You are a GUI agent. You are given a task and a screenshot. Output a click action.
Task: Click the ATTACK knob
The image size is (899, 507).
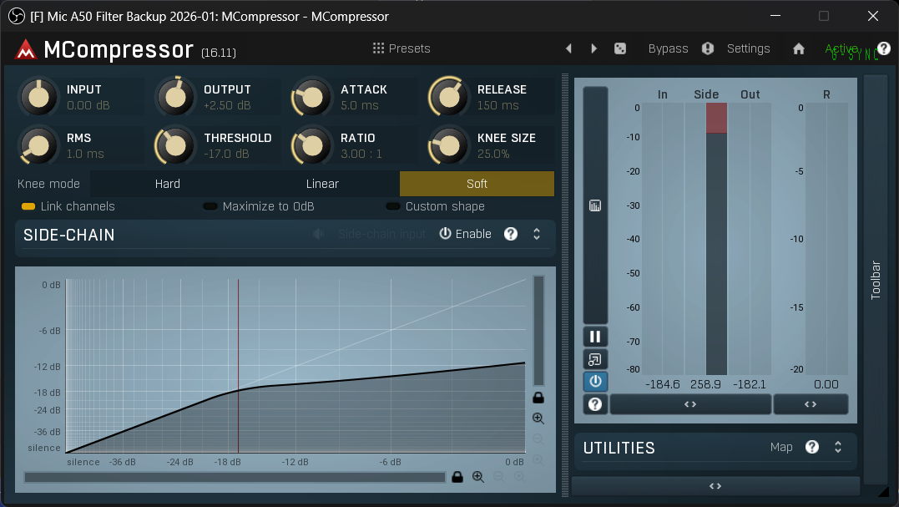click(312, 96)
